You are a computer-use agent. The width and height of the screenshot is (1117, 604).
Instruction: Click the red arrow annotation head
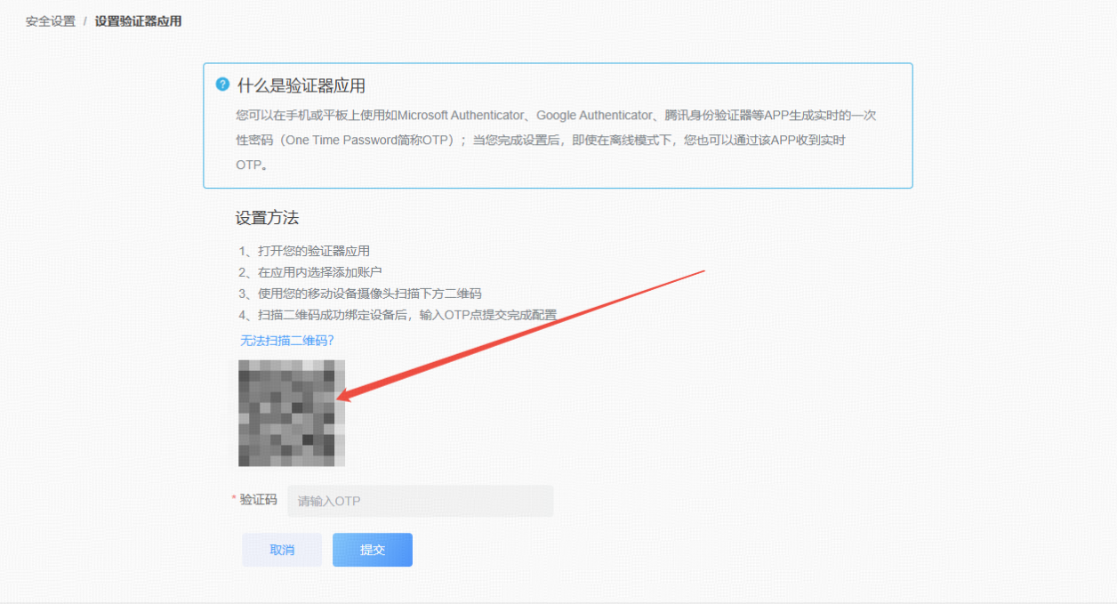(x=343, y=397)
